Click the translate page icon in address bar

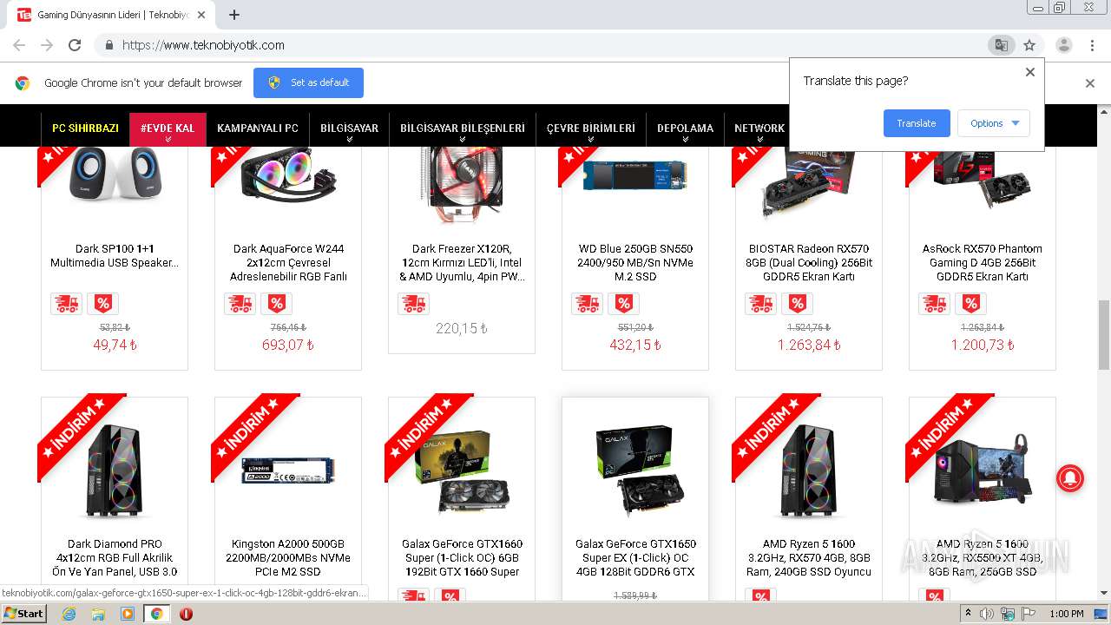[1001, 45]
